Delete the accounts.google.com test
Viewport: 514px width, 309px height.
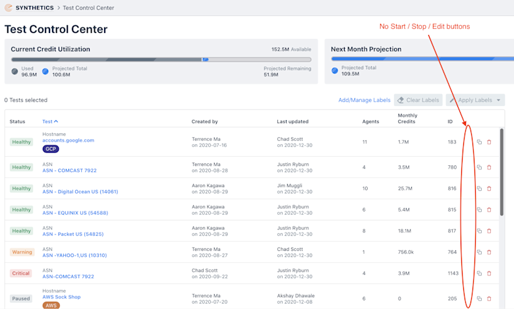[x=489, y=142]
